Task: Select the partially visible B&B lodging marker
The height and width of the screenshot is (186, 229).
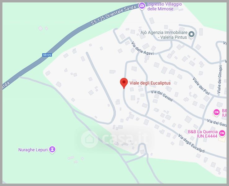Action: pos(216,113)
